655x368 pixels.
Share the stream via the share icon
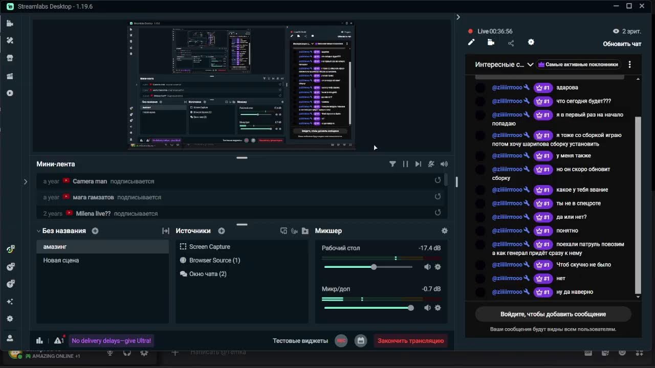(x=511, y=43)
